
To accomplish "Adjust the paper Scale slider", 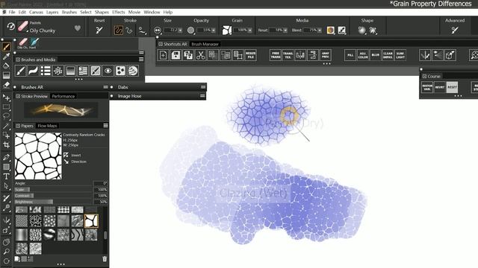I will (53, 190).
